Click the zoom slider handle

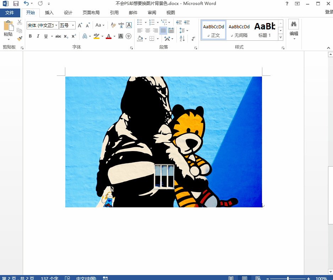288,278
